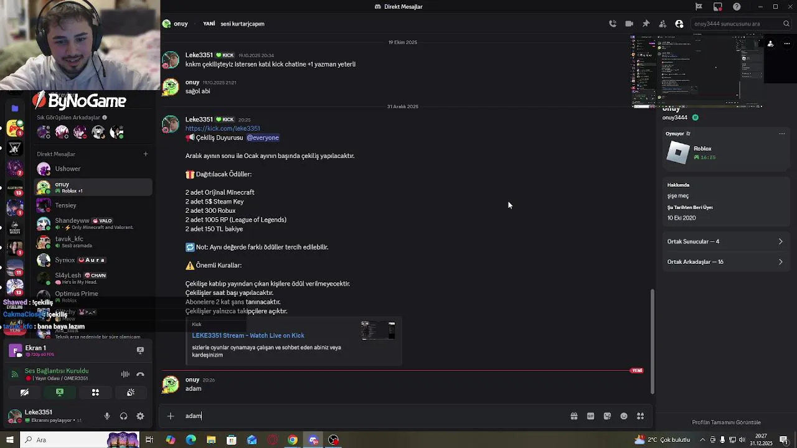This screenshot has height=448, width=797.
Task: Open Synox direct message
Action: point(93,260)
